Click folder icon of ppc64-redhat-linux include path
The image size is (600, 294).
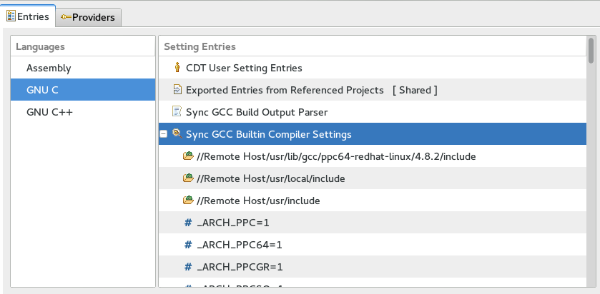pos(188,156)
